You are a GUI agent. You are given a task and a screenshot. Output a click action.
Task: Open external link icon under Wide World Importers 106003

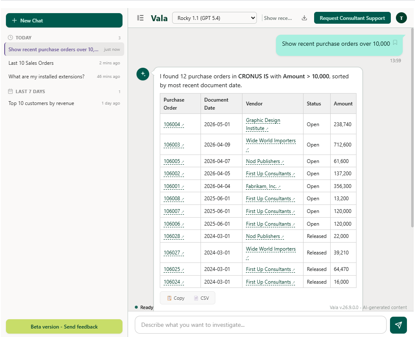(x=248, y=149)
